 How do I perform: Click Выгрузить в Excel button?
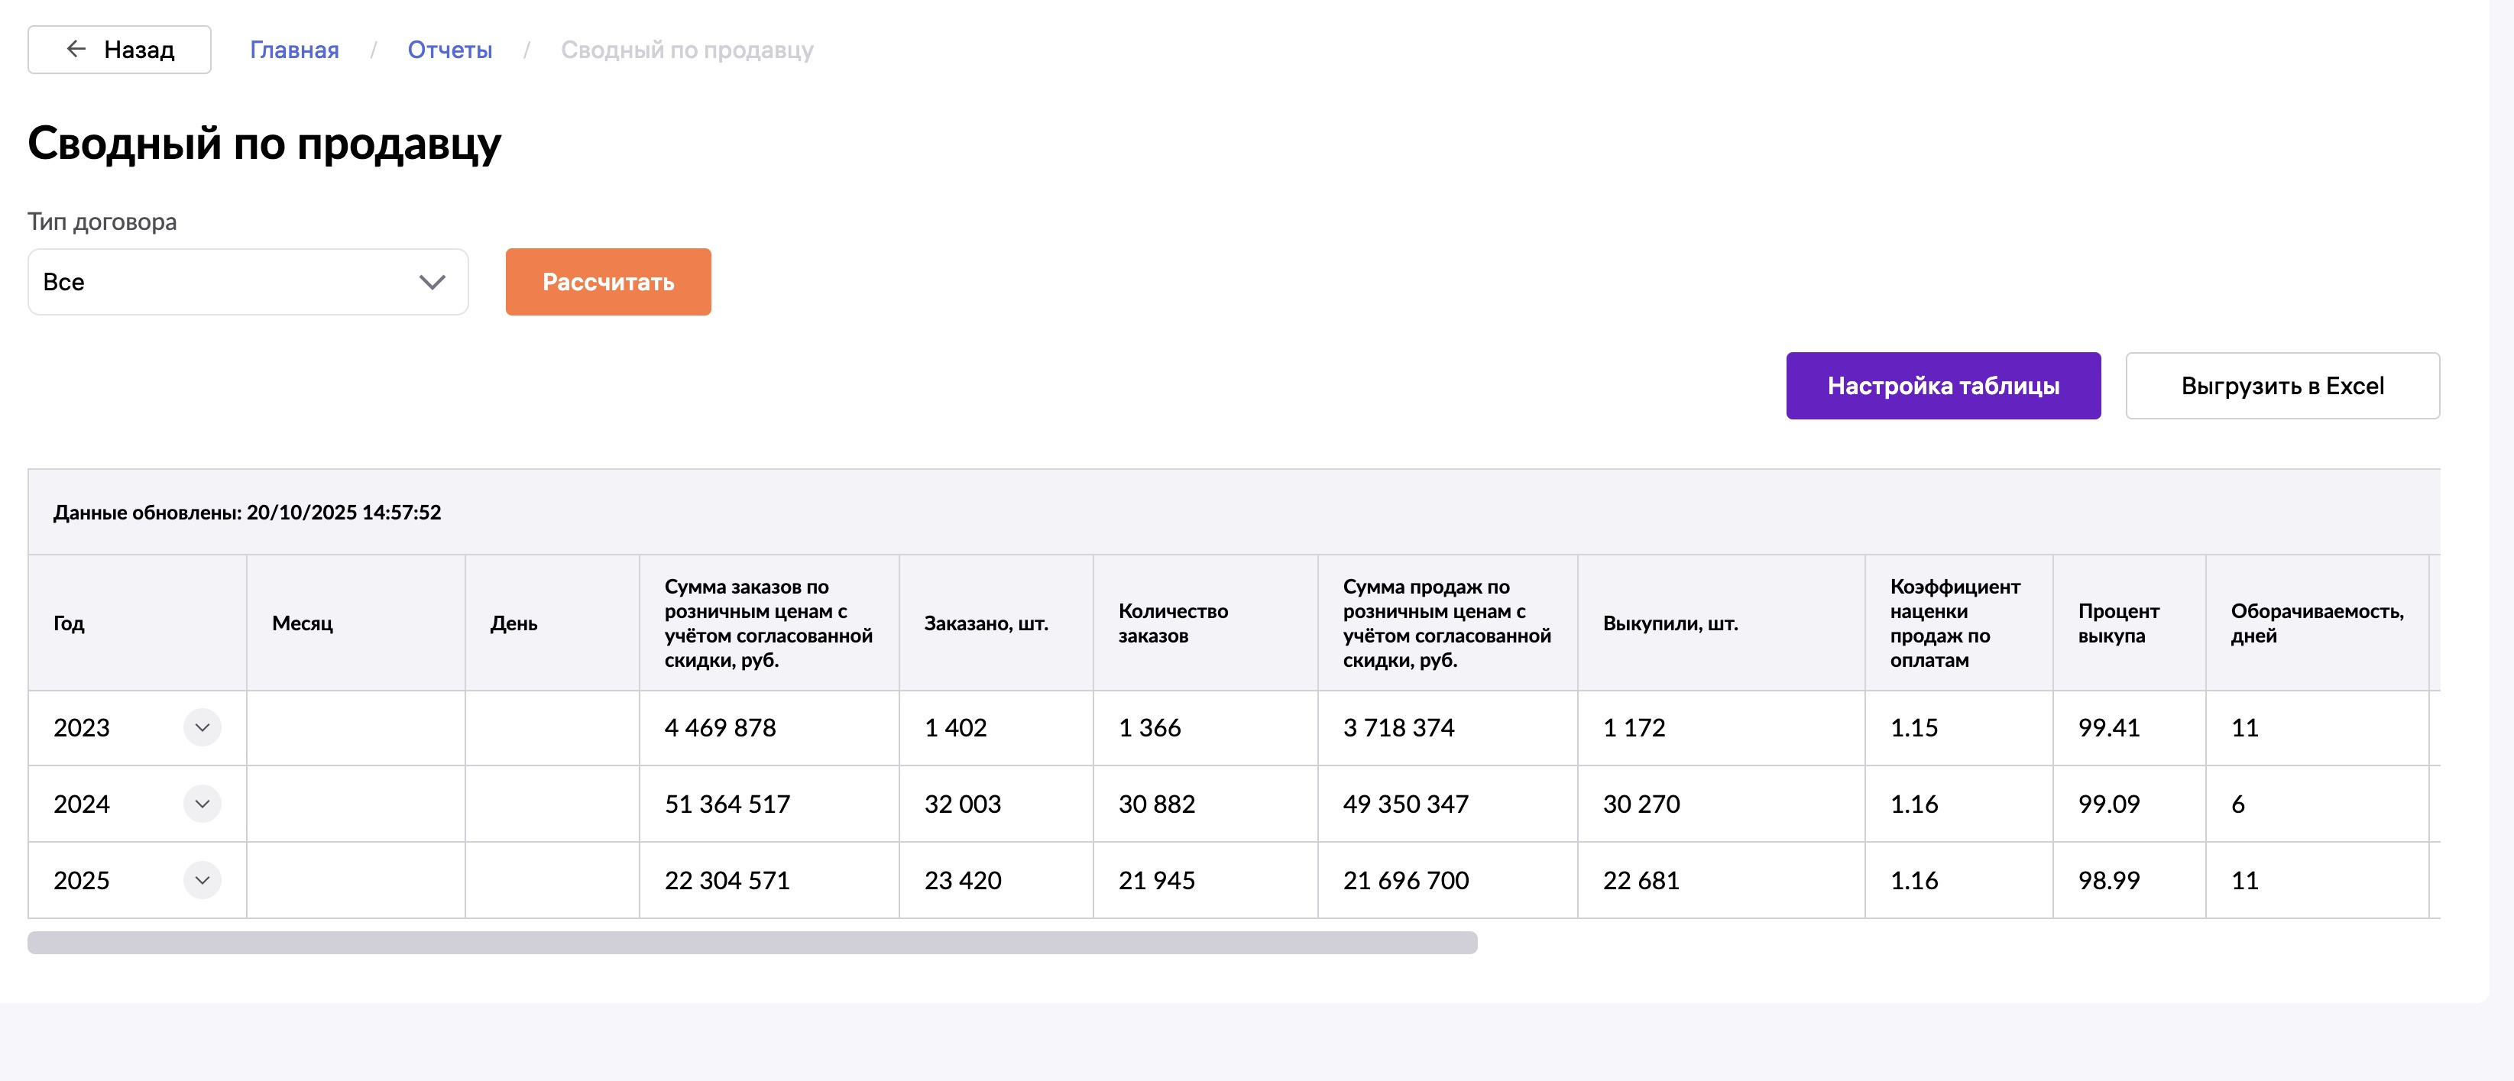(x=2282, y=387)
